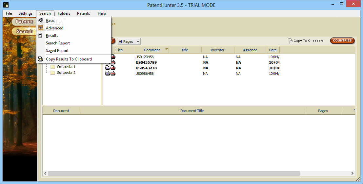Click the FILE icon beside Copy Results

(41, 59)
